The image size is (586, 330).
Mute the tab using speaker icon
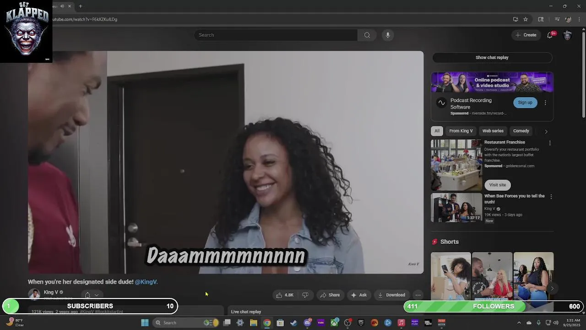coord(62,6)
